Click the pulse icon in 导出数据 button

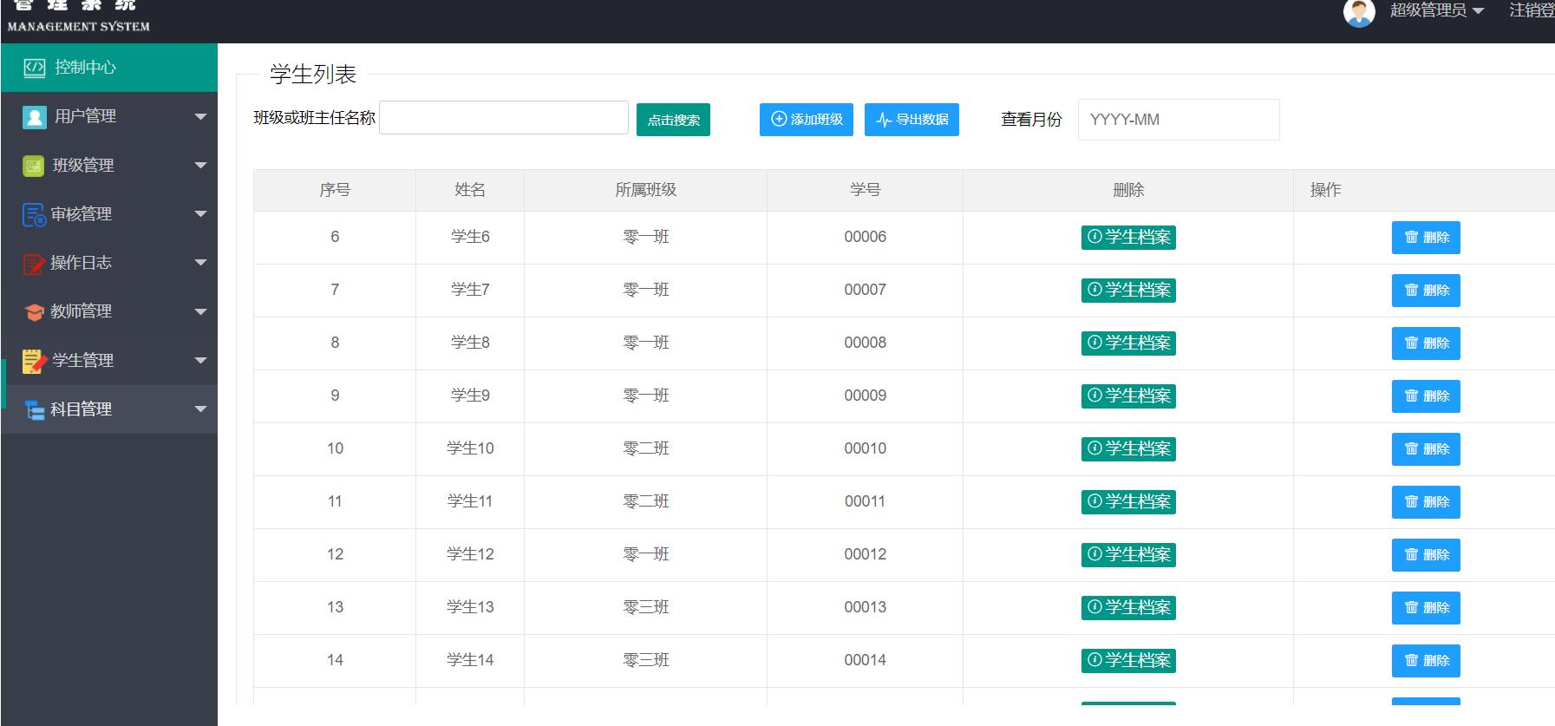point(884,120)
